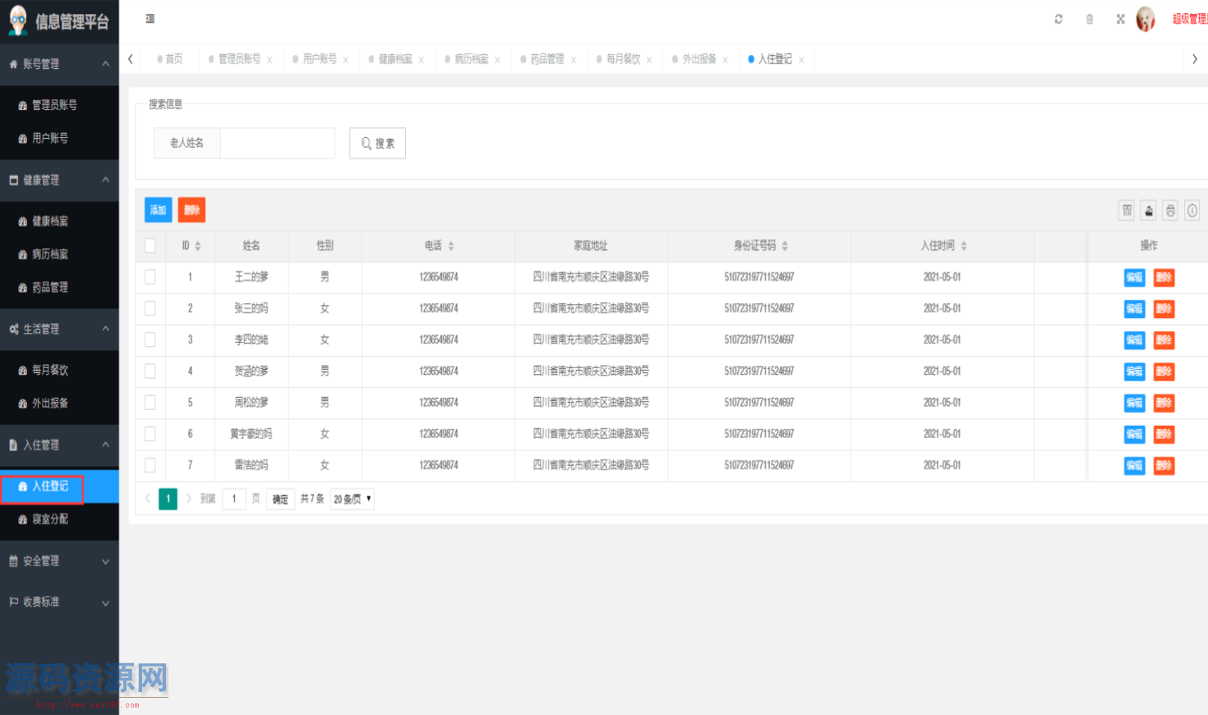Check the select-all checkbox in table header
1208x715 pixels.
[150, 245]
